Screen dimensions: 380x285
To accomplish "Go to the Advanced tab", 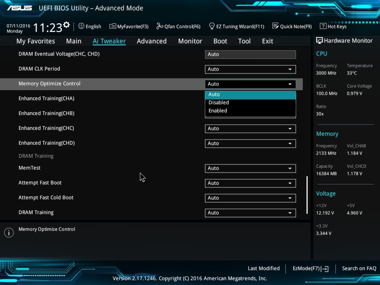I will pos(152,41).
